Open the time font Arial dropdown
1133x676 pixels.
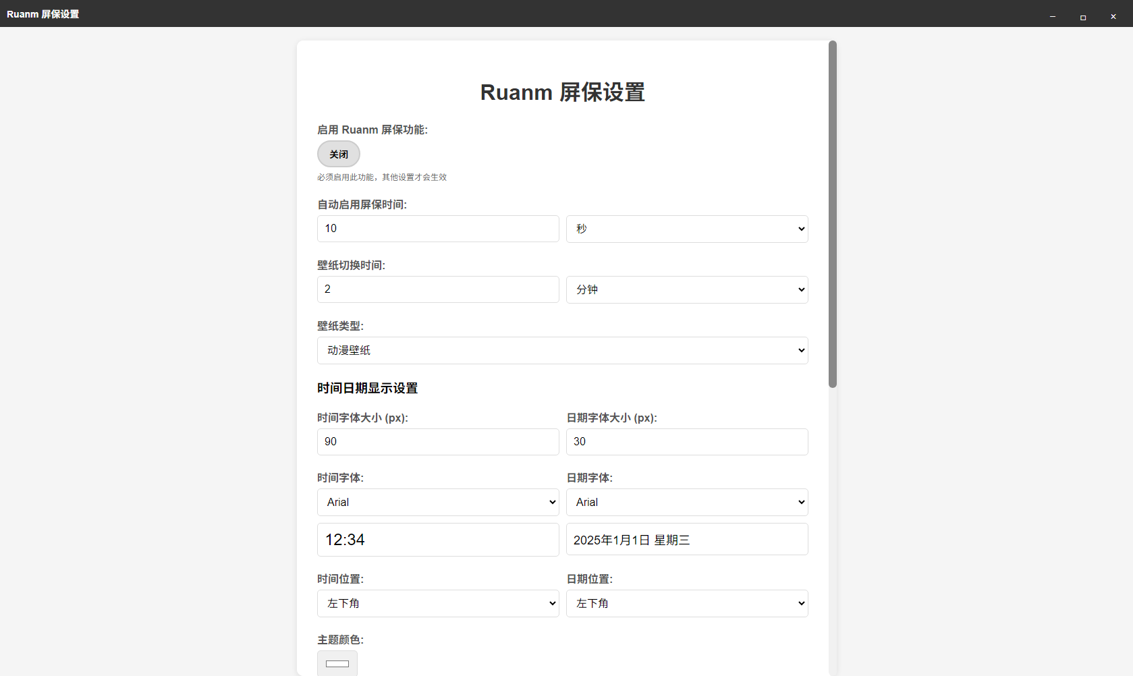[x=437, y=502]
